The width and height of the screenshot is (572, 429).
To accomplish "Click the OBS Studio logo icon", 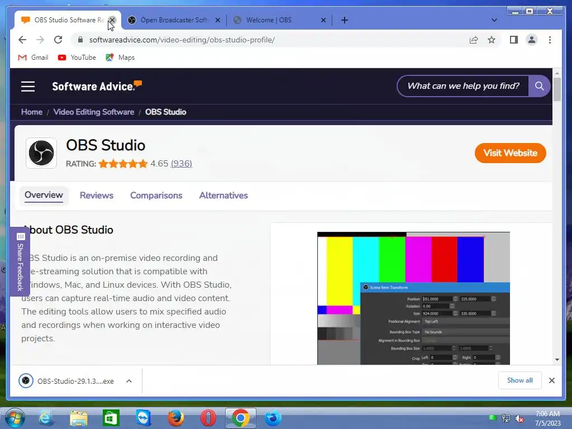I will click(41, 153).
